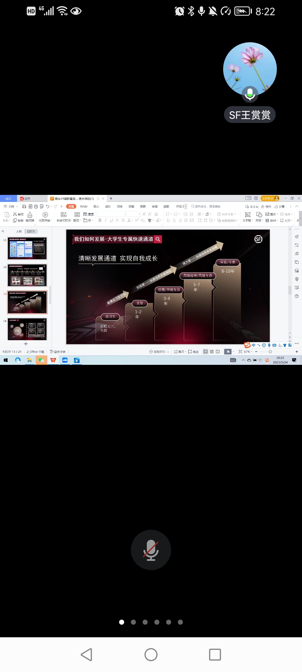Screen dimensions: 302x672
Task: Switch to slide sorter view icon
Action: click(212, 352)
